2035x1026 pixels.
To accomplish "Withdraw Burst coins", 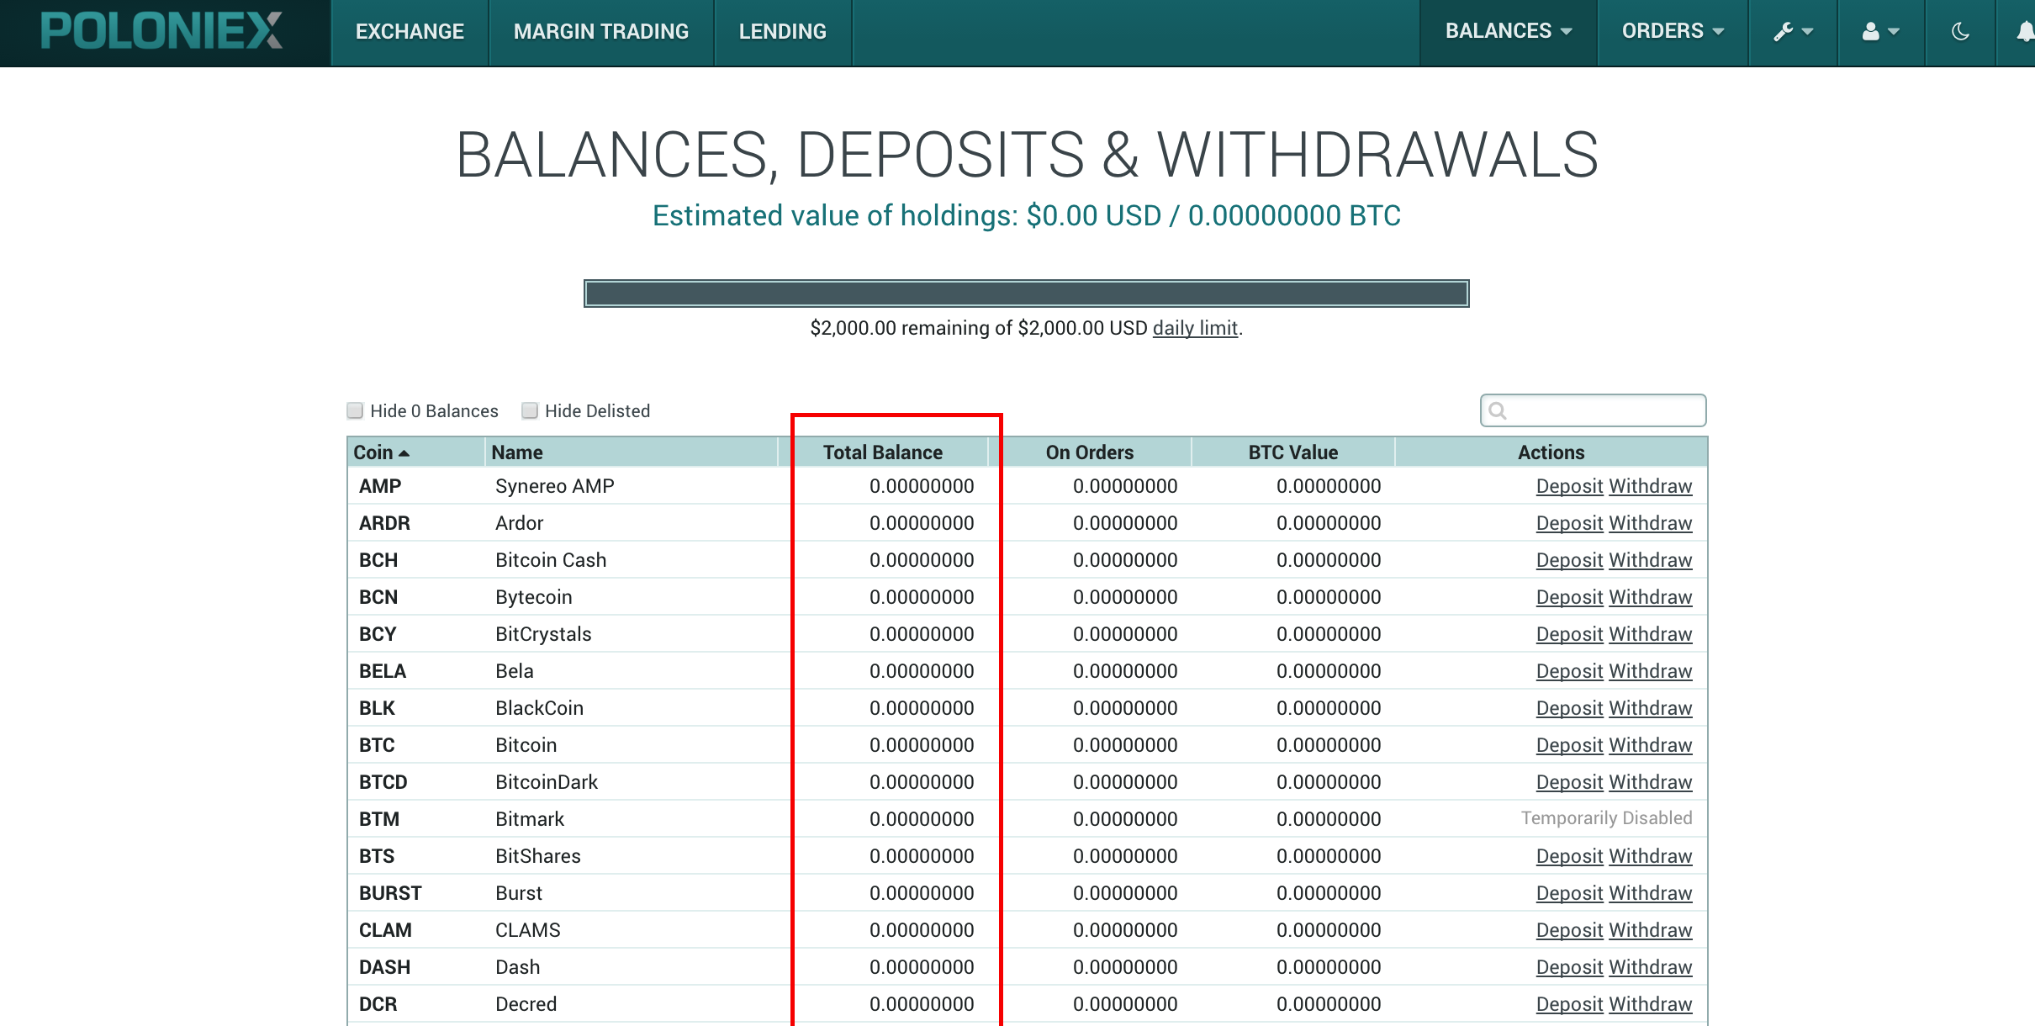I will point(1651,893).
